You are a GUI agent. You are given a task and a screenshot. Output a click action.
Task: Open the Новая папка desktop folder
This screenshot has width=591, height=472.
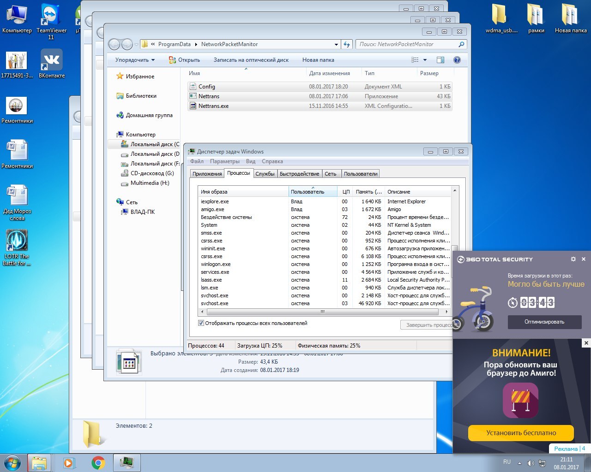coord(571,18)
